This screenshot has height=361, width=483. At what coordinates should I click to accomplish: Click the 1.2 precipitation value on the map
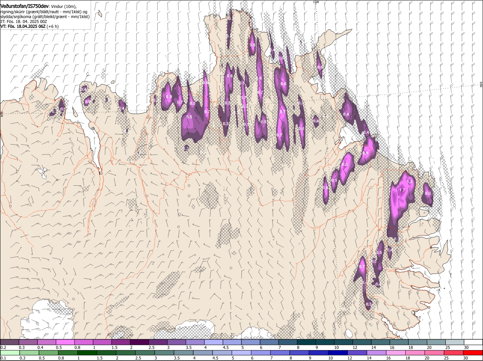coord(410,182)
